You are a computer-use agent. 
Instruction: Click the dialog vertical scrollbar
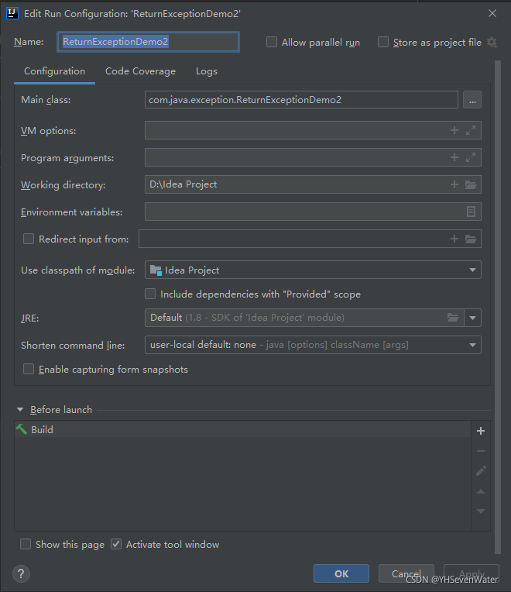pyautogui.click(x=498, y=308)
